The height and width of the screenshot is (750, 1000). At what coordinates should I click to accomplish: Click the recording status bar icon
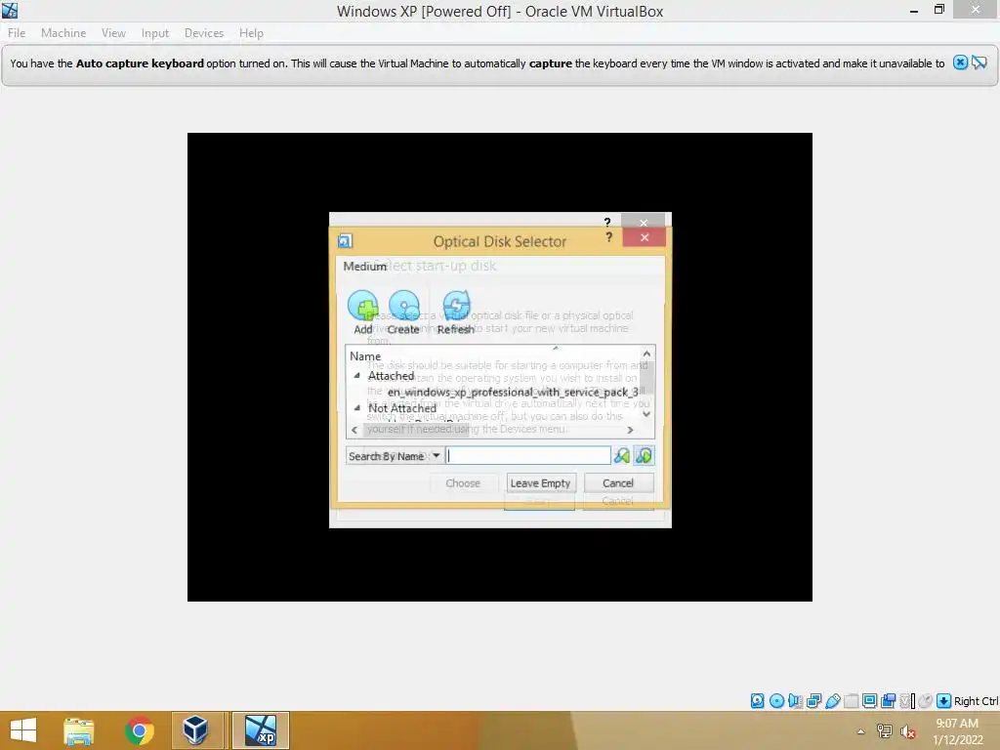pos(888,701)
